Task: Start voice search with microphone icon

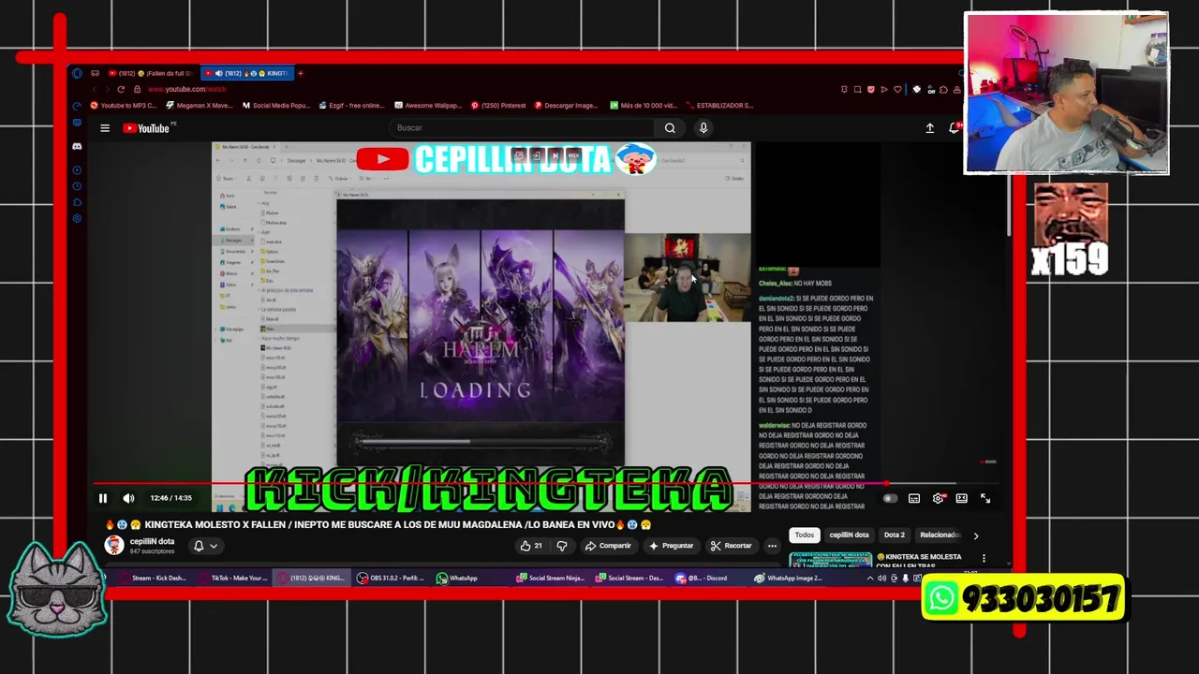Action: click(x=703, y=128)
